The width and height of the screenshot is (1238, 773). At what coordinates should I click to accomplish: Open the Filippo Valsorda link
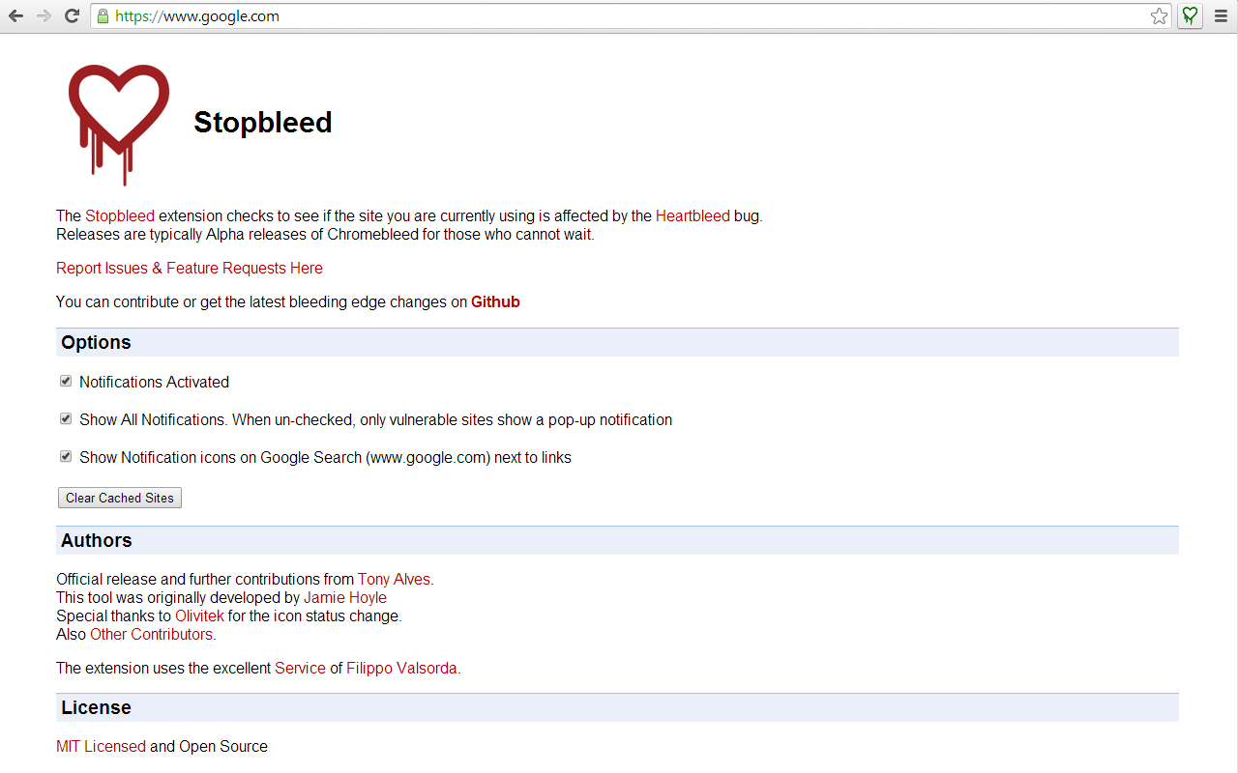coord(403,669)
